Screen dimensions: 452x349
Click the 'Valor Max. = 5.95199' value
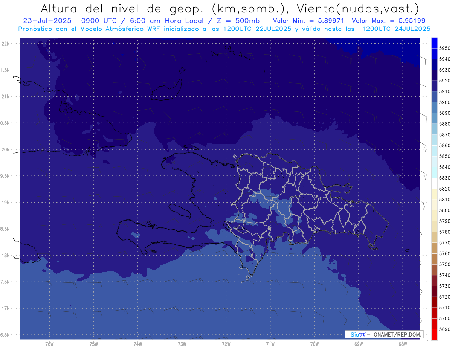(389, 21)
